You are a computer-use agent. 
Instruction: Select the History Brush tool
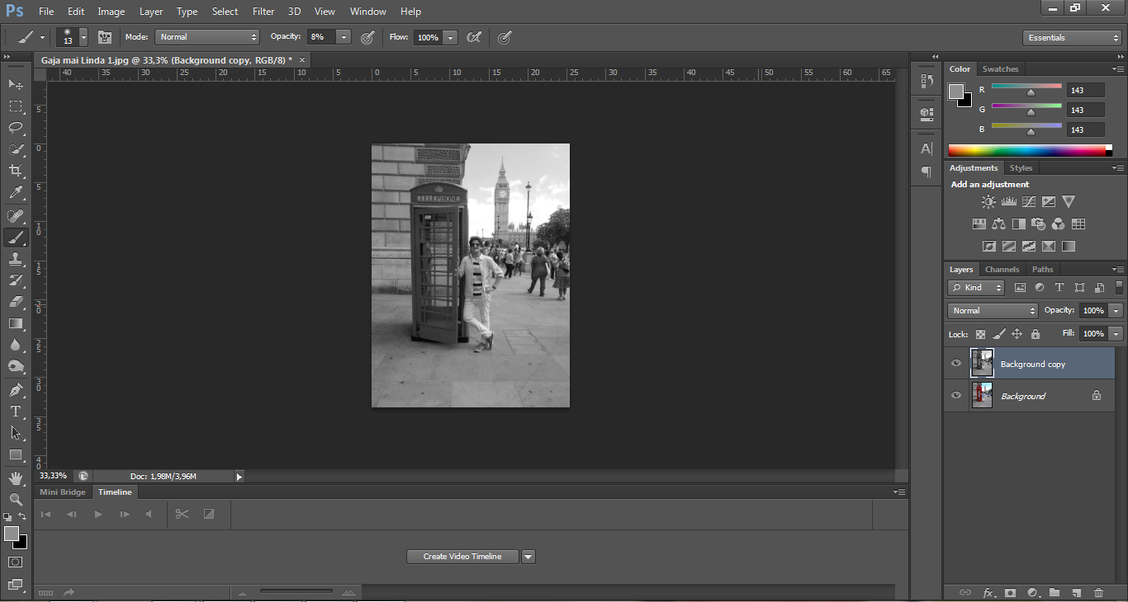click(x=16, y=280)
